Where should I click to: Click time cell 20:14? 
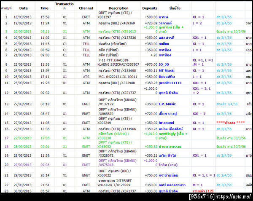pyautogui.click(x=45, y=175)
